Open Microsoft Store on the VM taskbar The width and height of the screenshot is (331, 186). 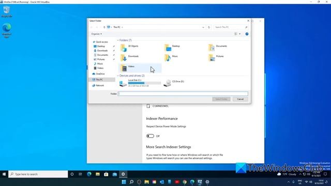coord(106,174)
